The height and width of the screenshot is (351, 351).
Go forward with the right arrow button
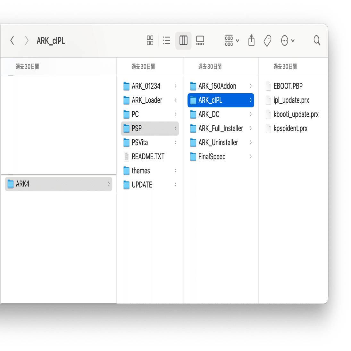(x=27, y=40)
